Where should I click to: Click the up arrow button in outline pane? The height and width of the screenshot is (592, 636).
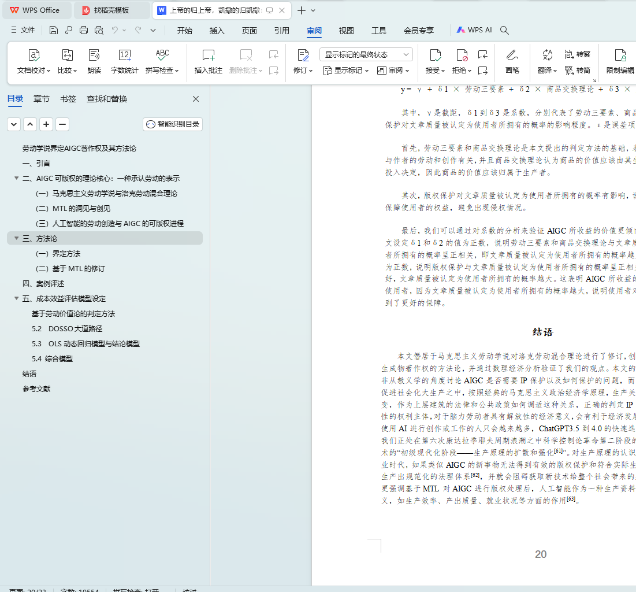coord(30,124)
